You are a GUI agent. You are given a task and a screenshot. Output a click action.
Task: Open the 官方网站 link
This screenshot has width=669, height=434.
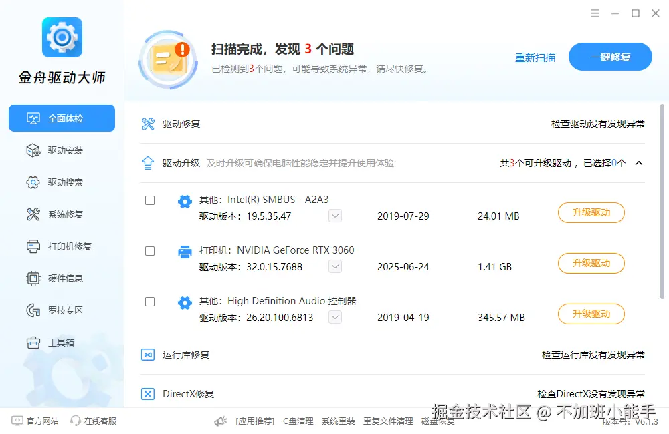coord(42,421)
